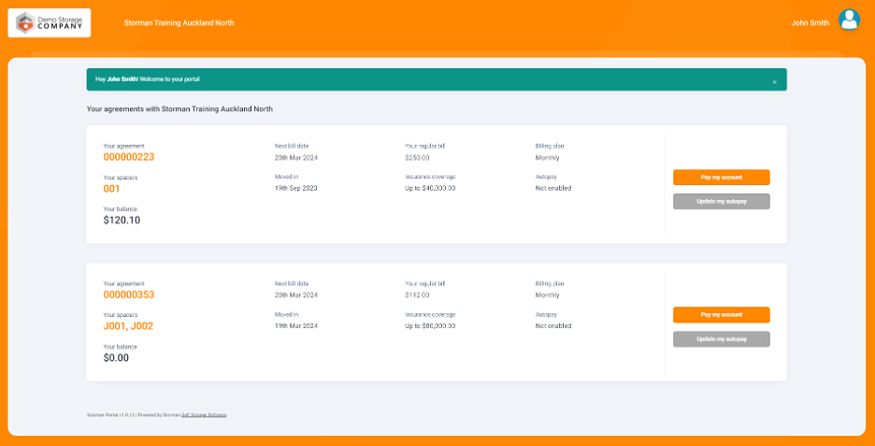Click Monthly billing plan for agreement 000000353
The image size is (875, 446).
click(548, 295)
